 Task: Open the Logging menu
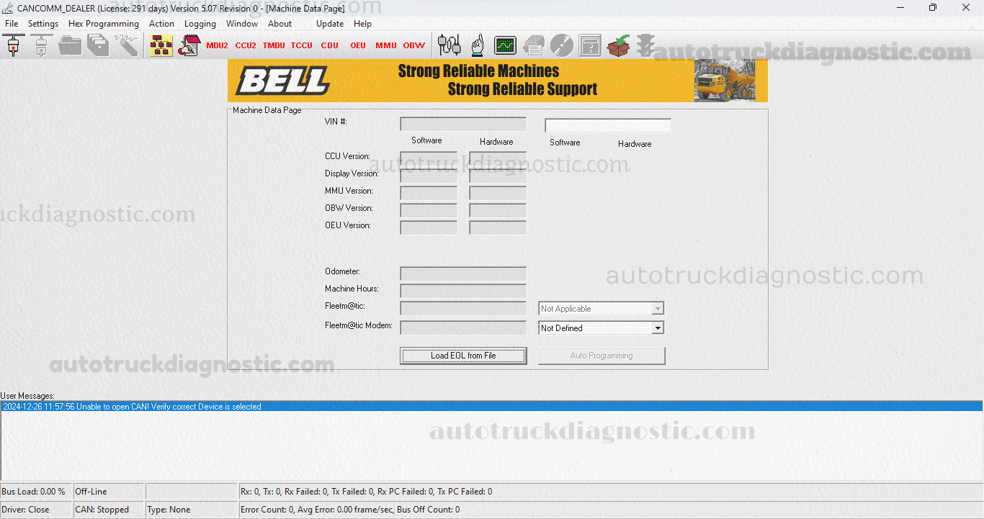200,24
